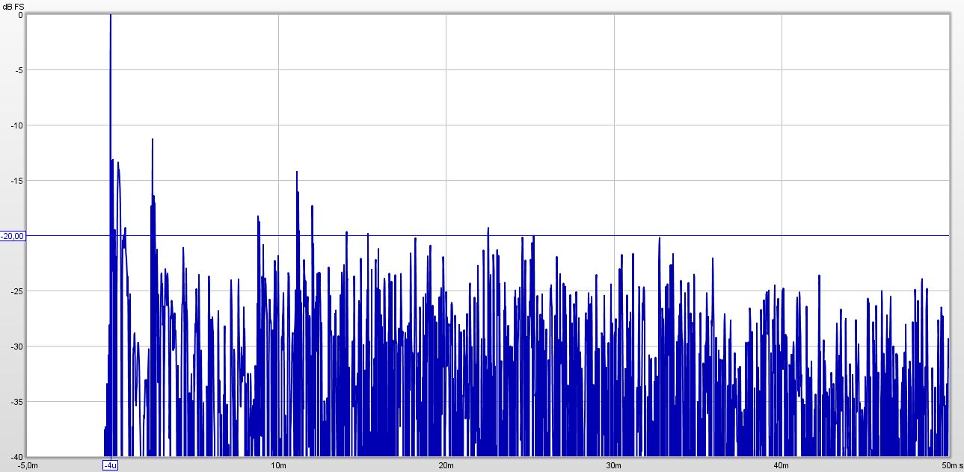964x472 pixels.
Task: Click the -25 level axis label
Action: pyautogui.click(x=18, y=291)
